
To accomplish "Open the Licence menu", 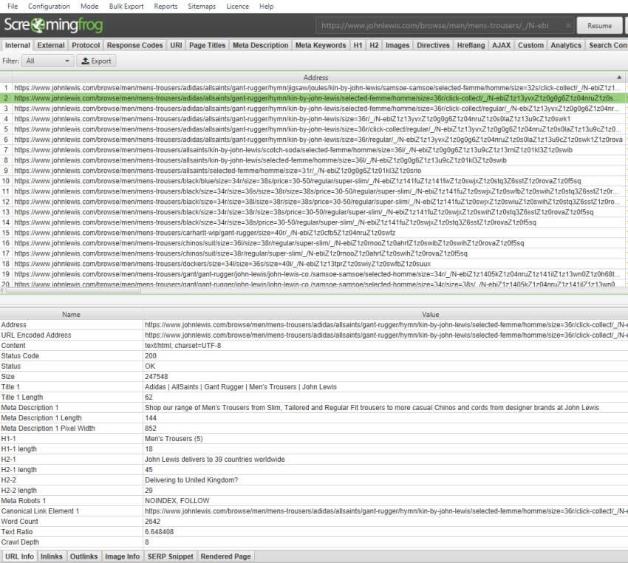I will (x=237, y=7).
